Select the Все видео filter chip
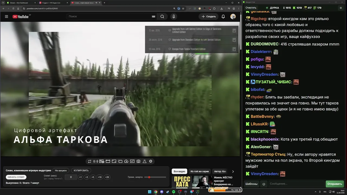347x195 pixels. click(179, 171)
